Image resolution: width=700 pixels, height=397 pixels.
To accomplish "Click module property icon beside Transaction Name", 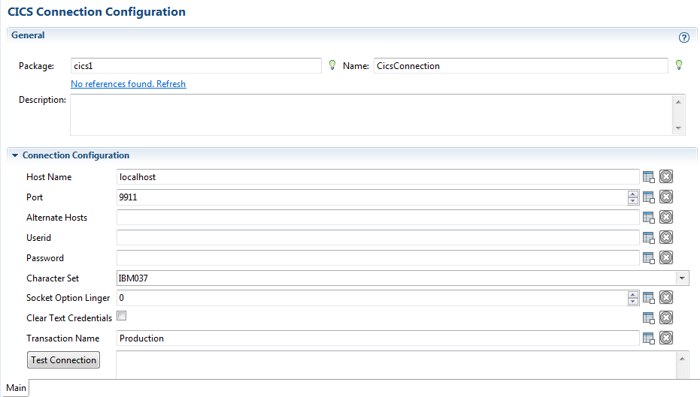I will pos(648,338).
